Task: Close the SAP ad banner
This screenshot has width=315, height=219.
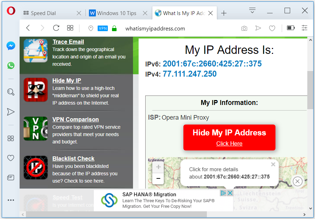Action: [x=230, y=193]
